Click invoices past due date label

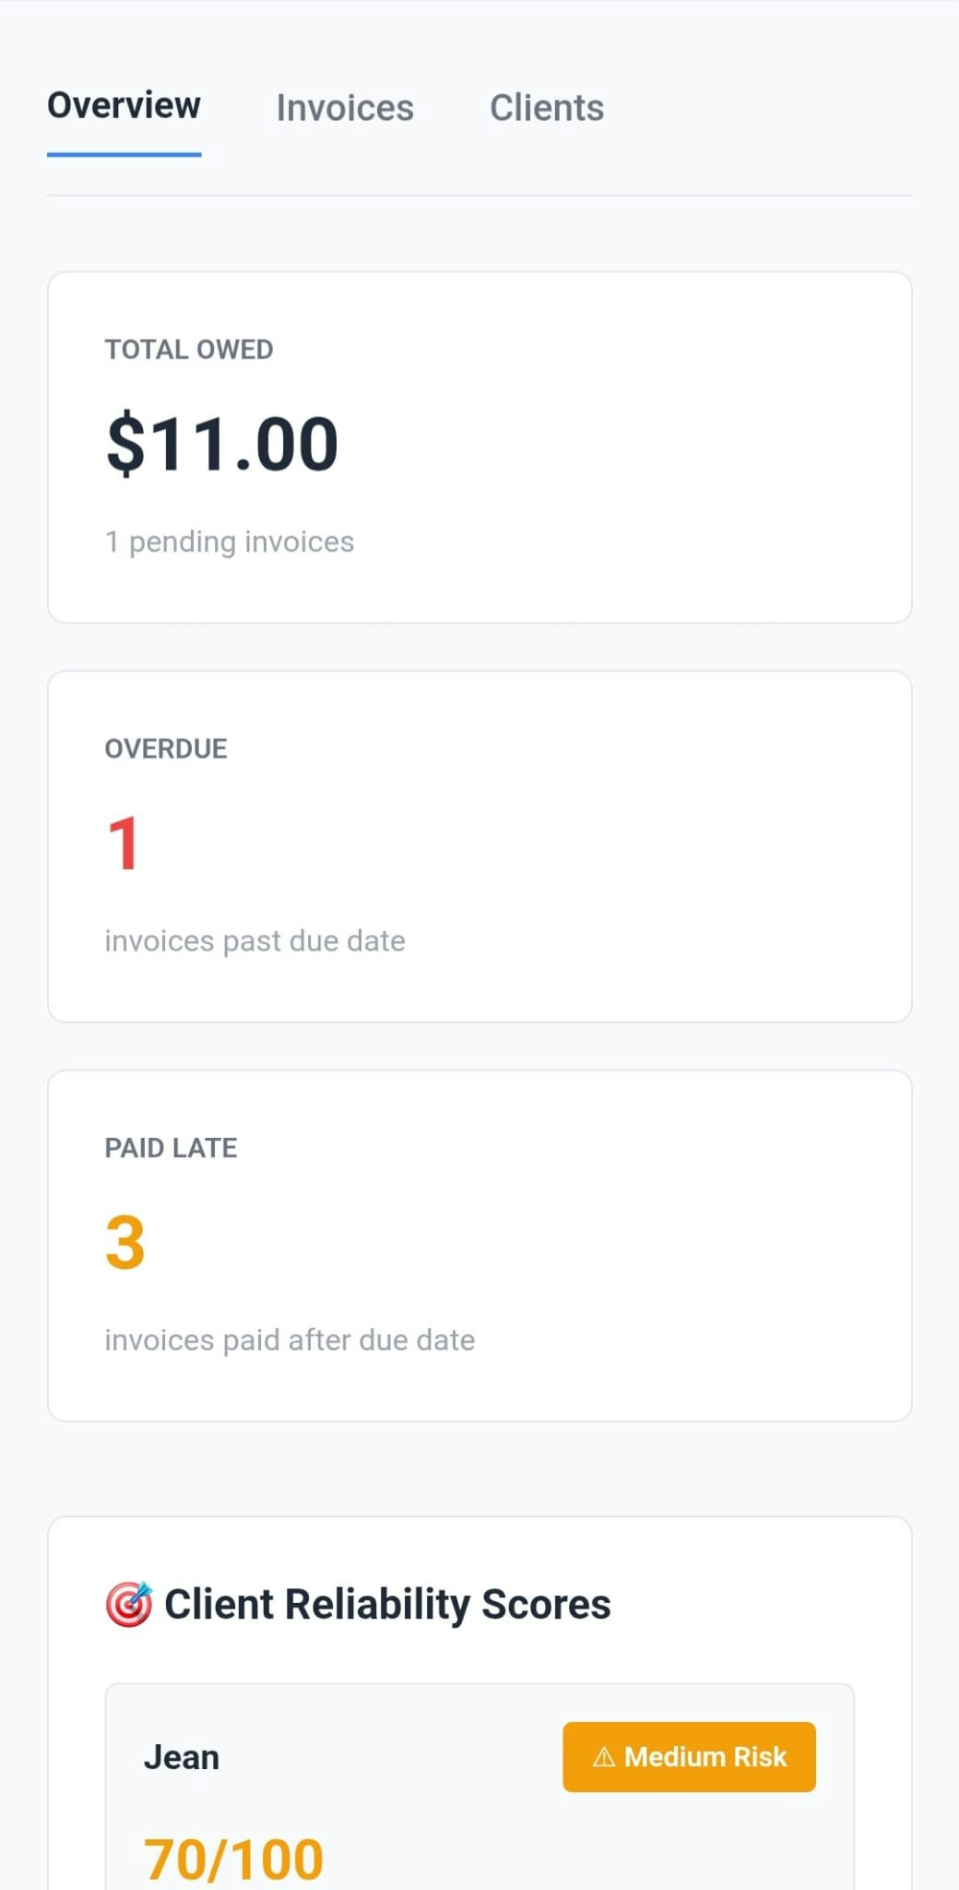coord(255,940)
